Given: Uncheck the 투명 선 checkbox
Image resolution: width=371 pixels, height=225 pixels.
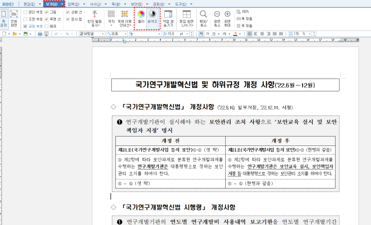Looking at the screenshot, I should coord(46,18).
